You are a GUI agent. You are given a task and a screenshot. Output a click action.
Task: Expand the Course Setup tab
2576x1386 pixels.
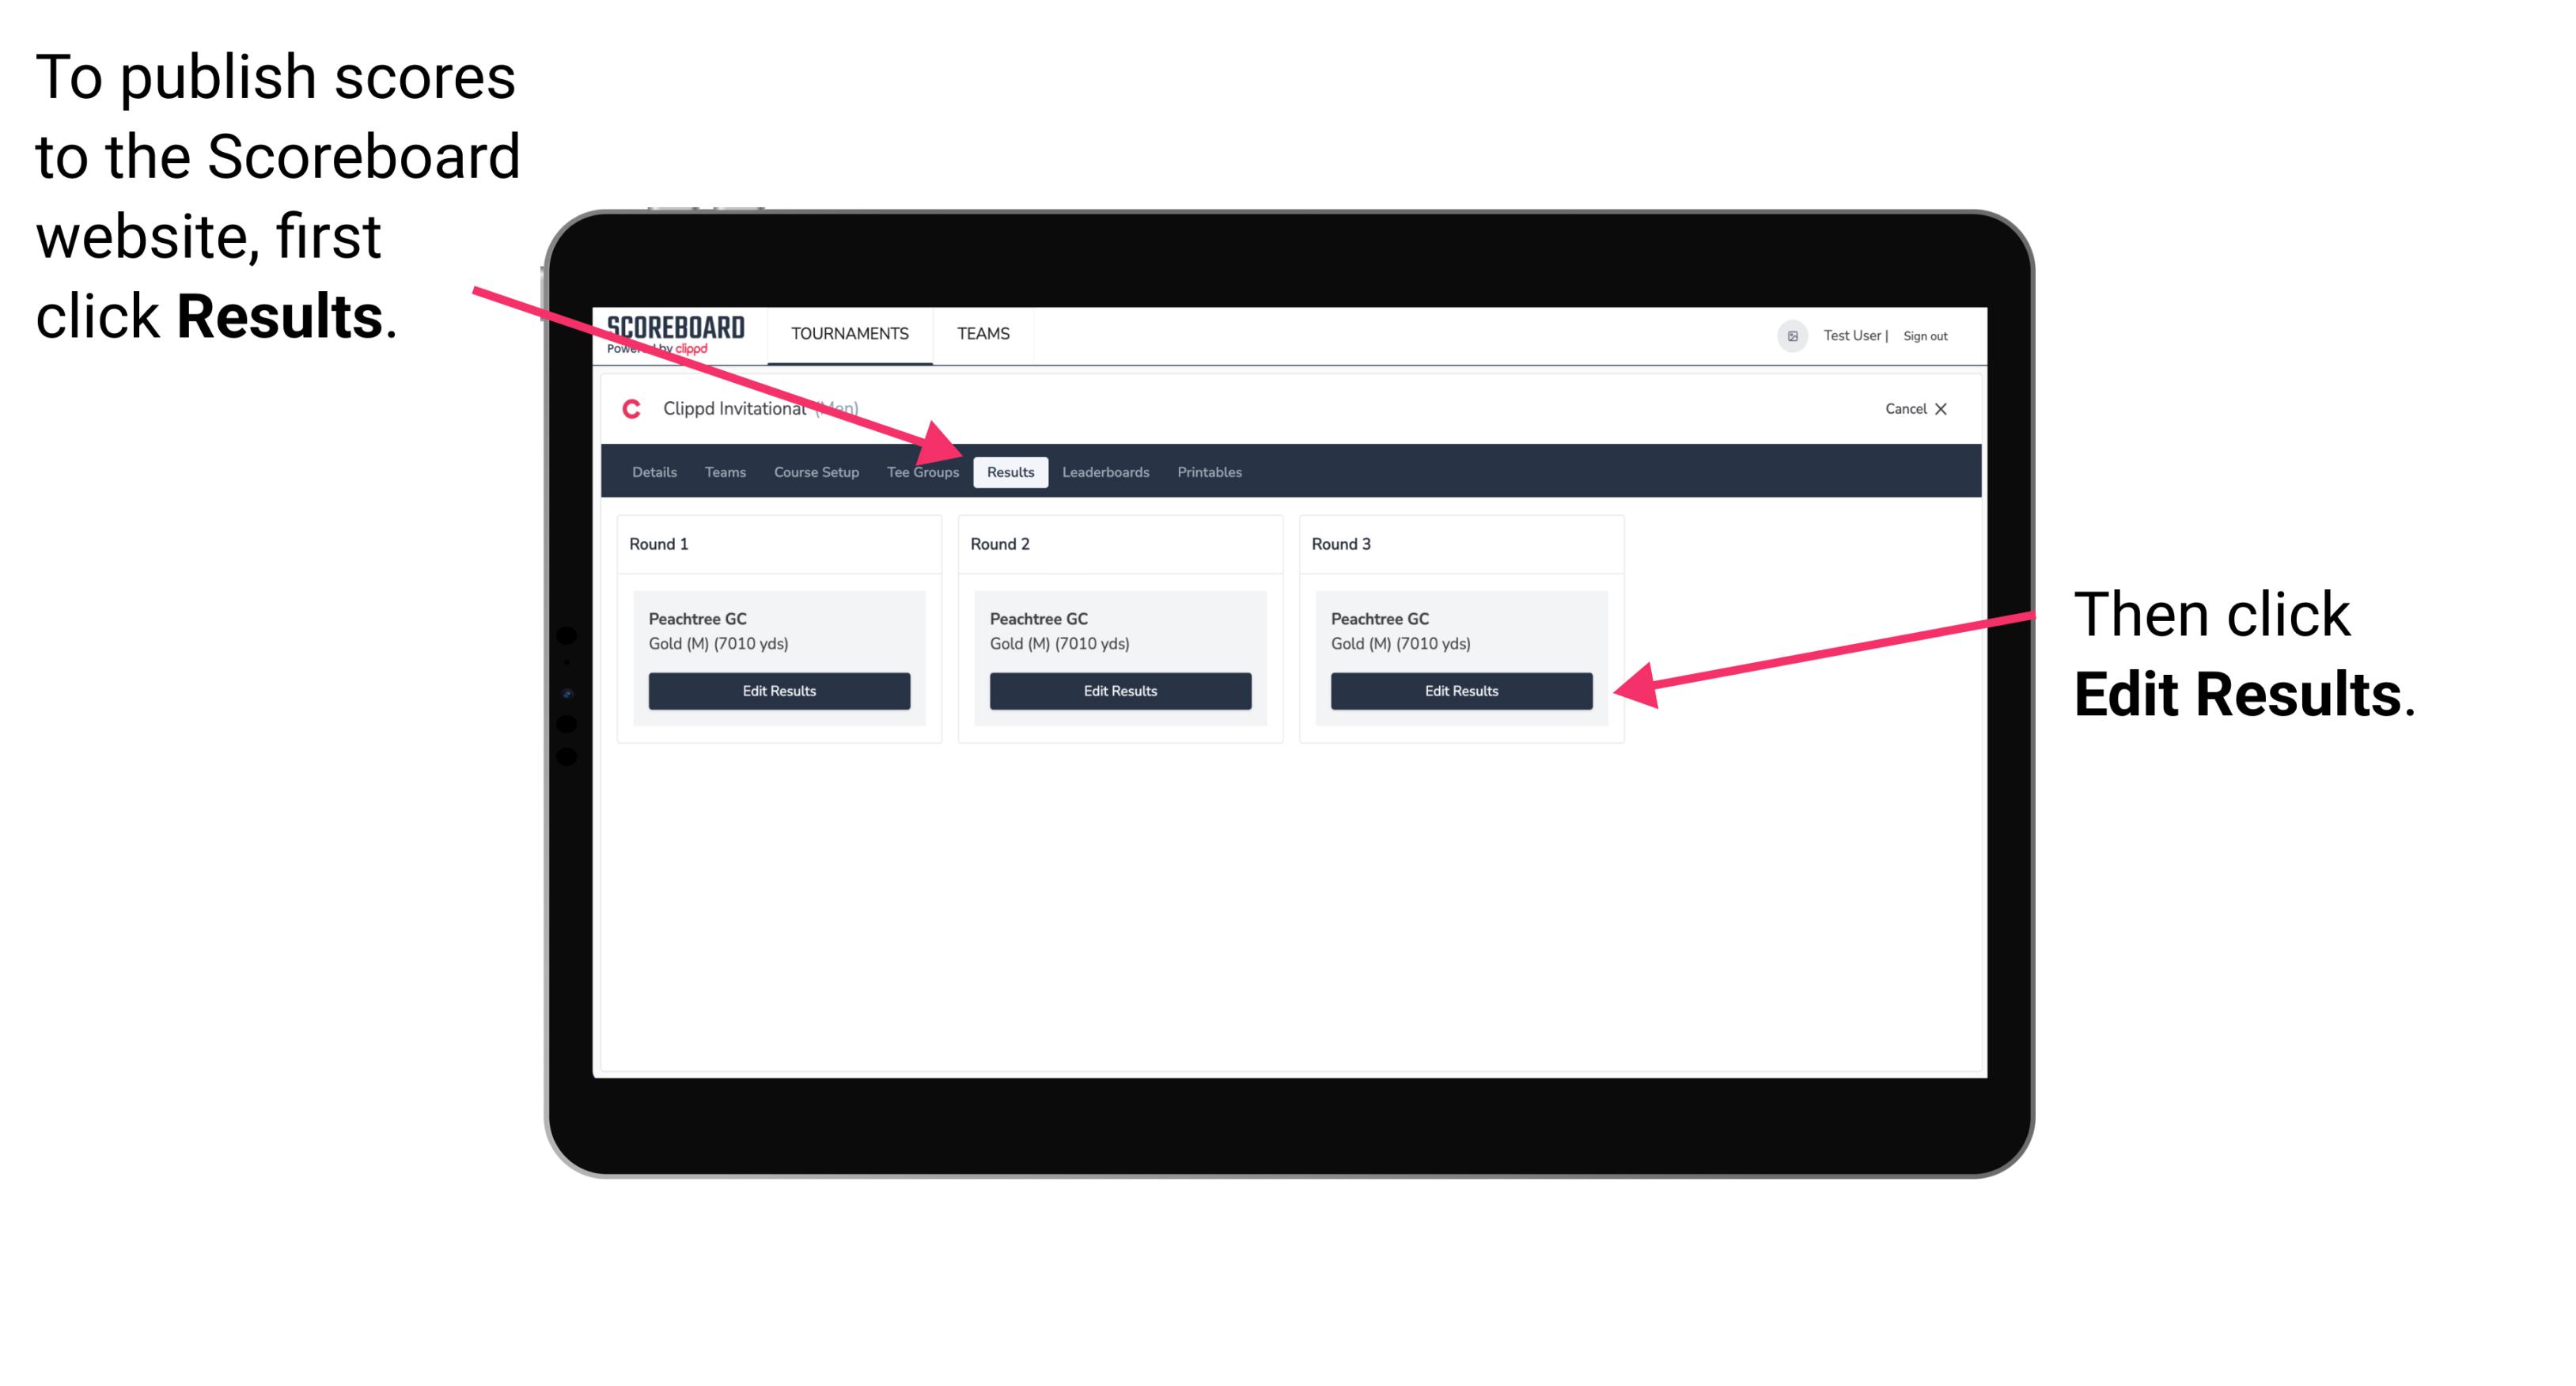(x=814, y=471)
